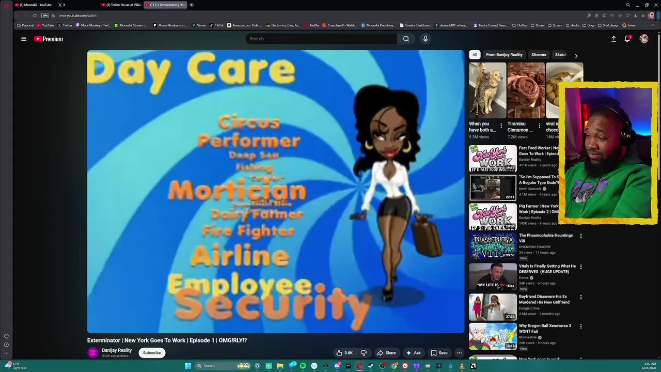Open options for Why Dragon Ball Xenoverse video

580,327
